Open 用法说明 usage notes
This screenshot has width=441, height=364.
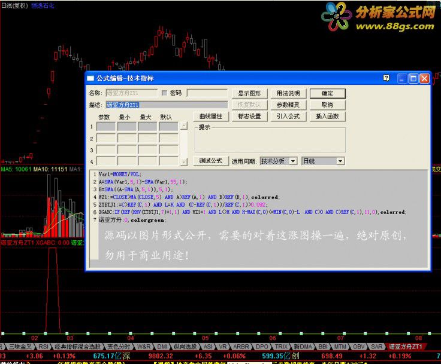(288, 93)
